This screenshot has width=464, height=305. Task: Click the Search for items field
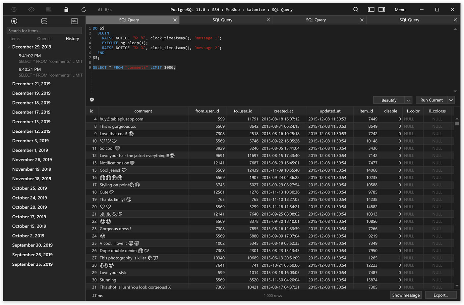(x=44, y=31)
